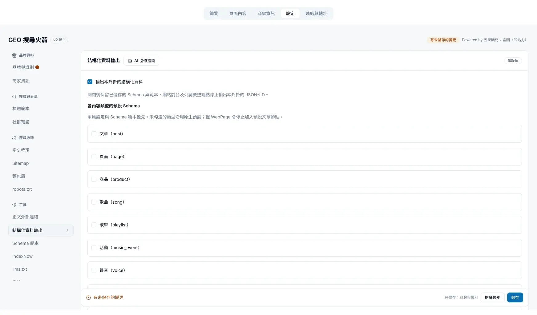Check the 頁面 (page) checkbox

pyautogui.click(x=94, y=157)
